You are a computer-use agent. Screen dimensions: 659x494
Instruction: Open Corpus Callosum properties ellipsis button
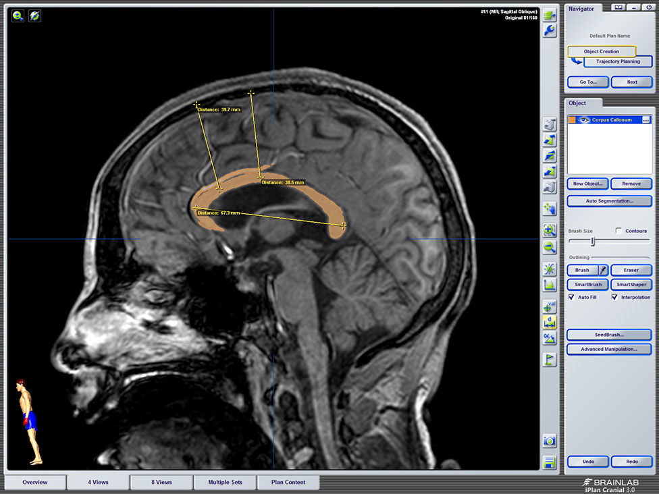coord(646,120)
